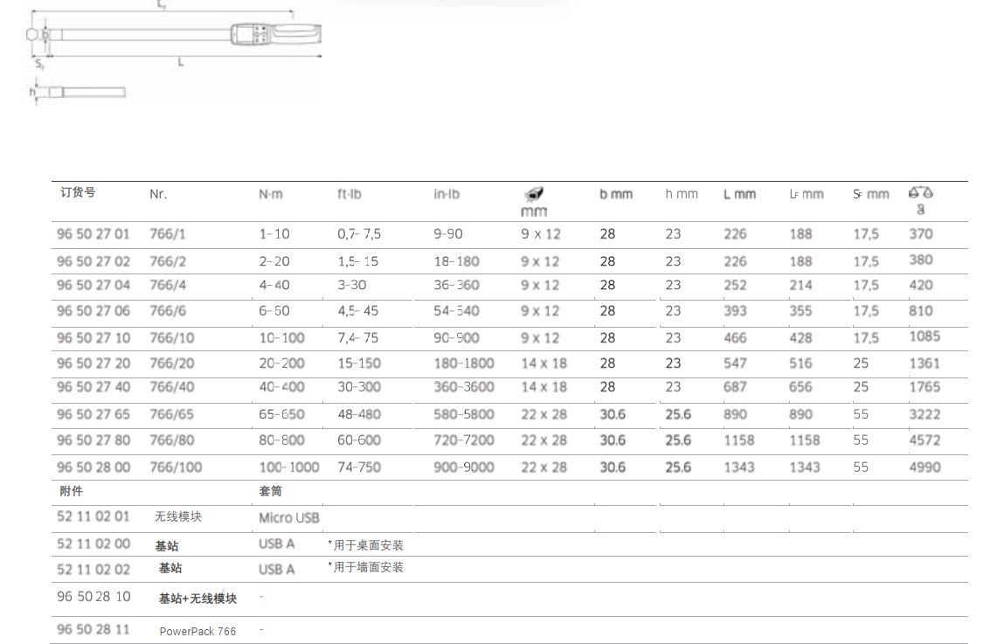Select the 订货号 column header
The image size is (997, 644).
click(78, 193)
